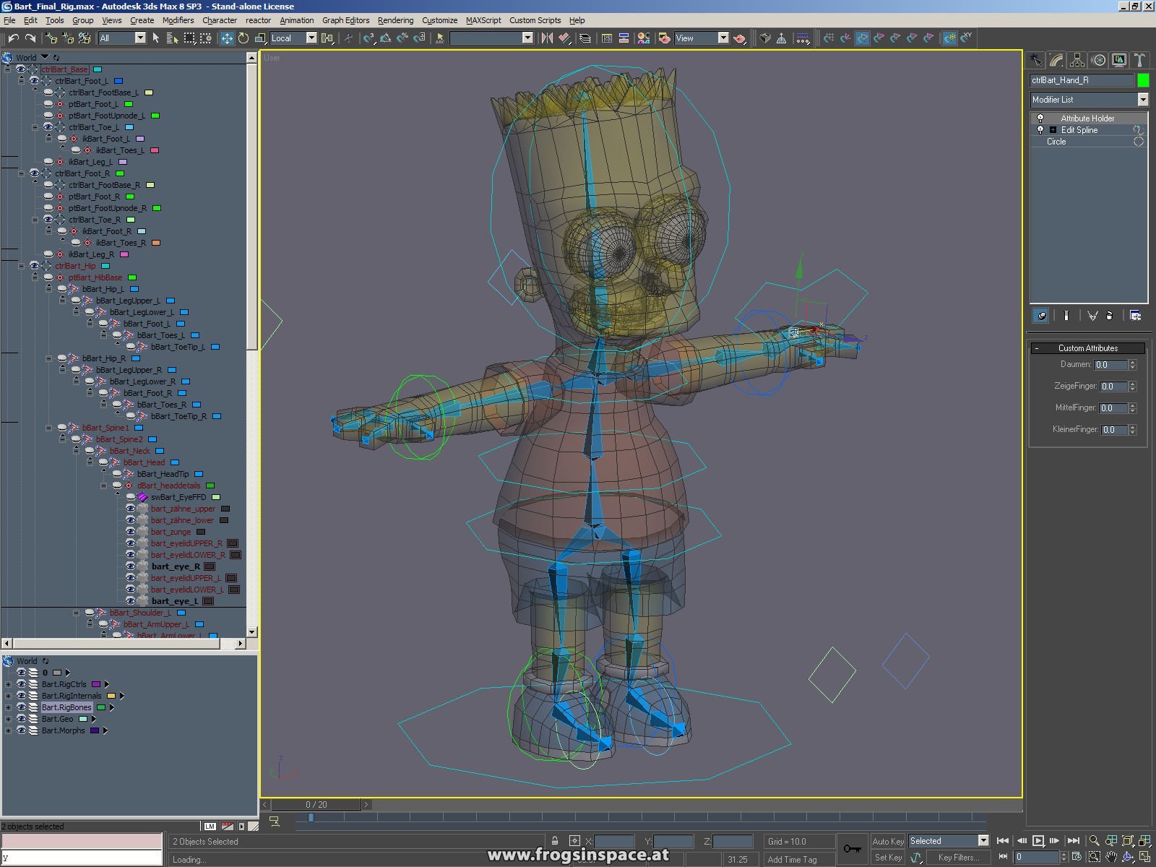Open the Graph Editors menu
This screenshot has width=1156, height=867.
(x=345, y=20)
